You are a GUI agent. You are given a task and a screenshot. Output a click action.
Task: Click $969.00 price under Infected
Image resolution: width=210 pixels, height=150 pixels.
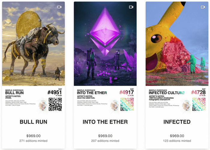(x=177, y=136)
